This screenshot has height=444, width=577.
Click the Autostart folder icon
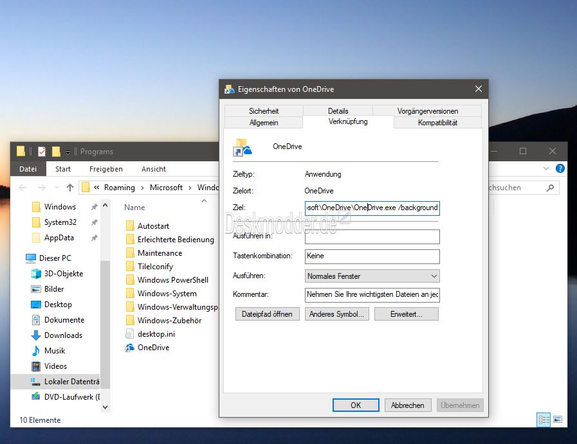click(x=130, y=226)
